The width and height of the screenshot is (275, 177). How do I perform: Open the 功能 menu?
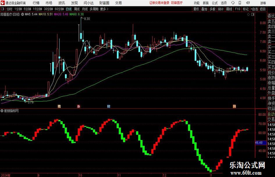point(197,3)
